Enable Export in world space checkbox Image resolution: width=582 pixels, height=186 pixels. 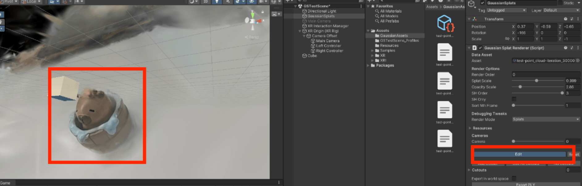tap(514, 178)
